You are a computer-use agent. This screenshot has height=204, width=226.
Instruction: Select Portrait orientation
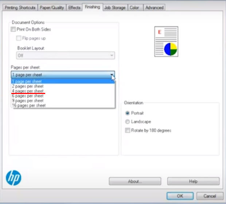tap(127, 113)
